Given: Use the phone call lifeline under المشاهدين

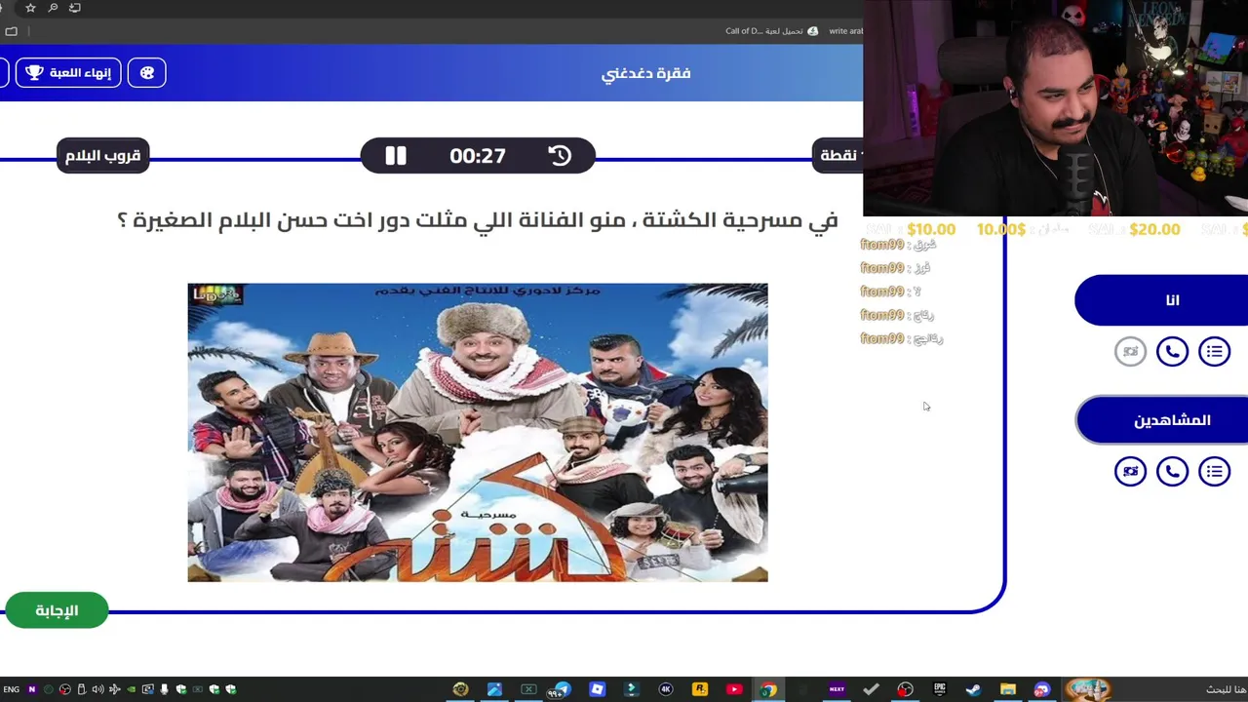Looking at the screenshot, I should tap(1172, 472).
